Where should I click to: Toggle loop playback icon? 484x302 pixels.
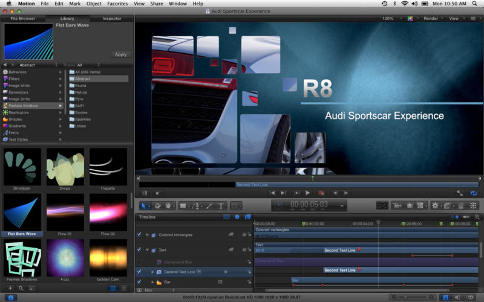coord(473,193)
